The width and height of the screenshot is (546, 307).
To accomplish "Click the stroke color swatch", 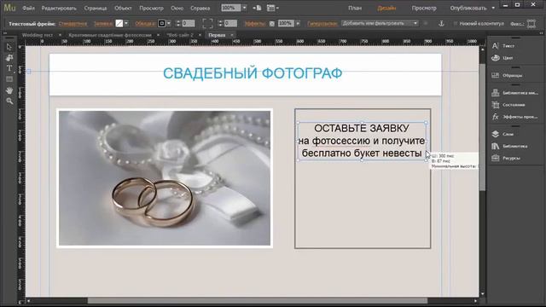I will tap(161, 23).
